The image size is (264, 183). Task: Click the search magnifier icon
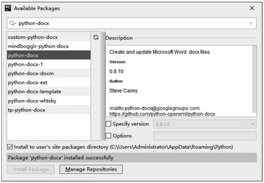[13, 24]
